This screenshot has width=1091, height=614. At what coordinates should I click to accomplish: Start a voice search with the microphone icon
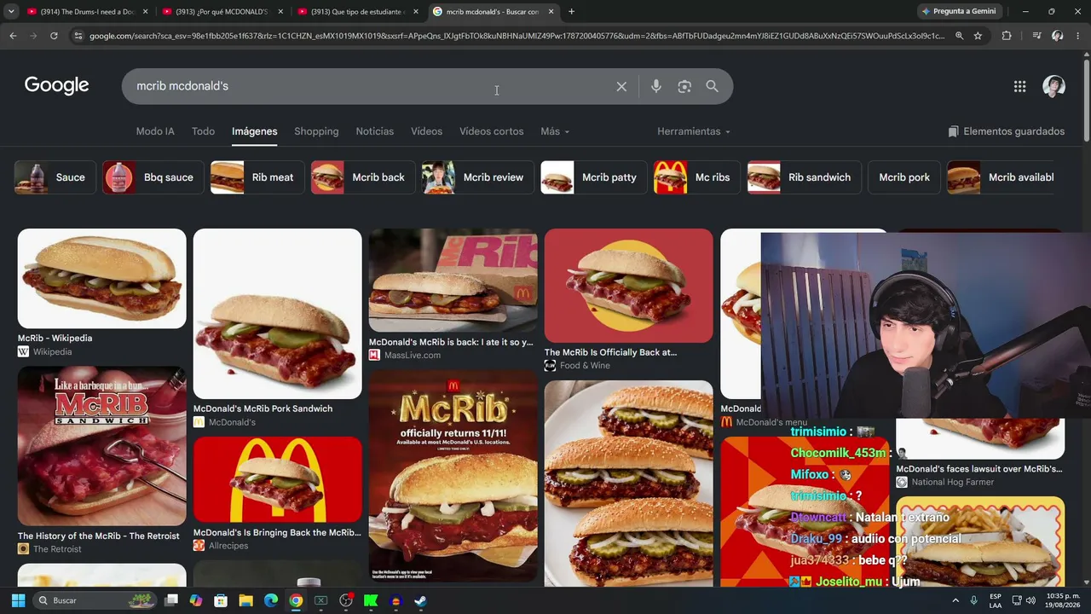(x=656, y=86)
